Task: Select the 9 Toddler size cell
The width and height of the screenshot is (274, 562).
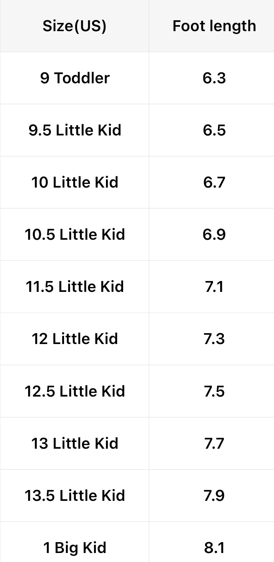Action: point(75,78)
